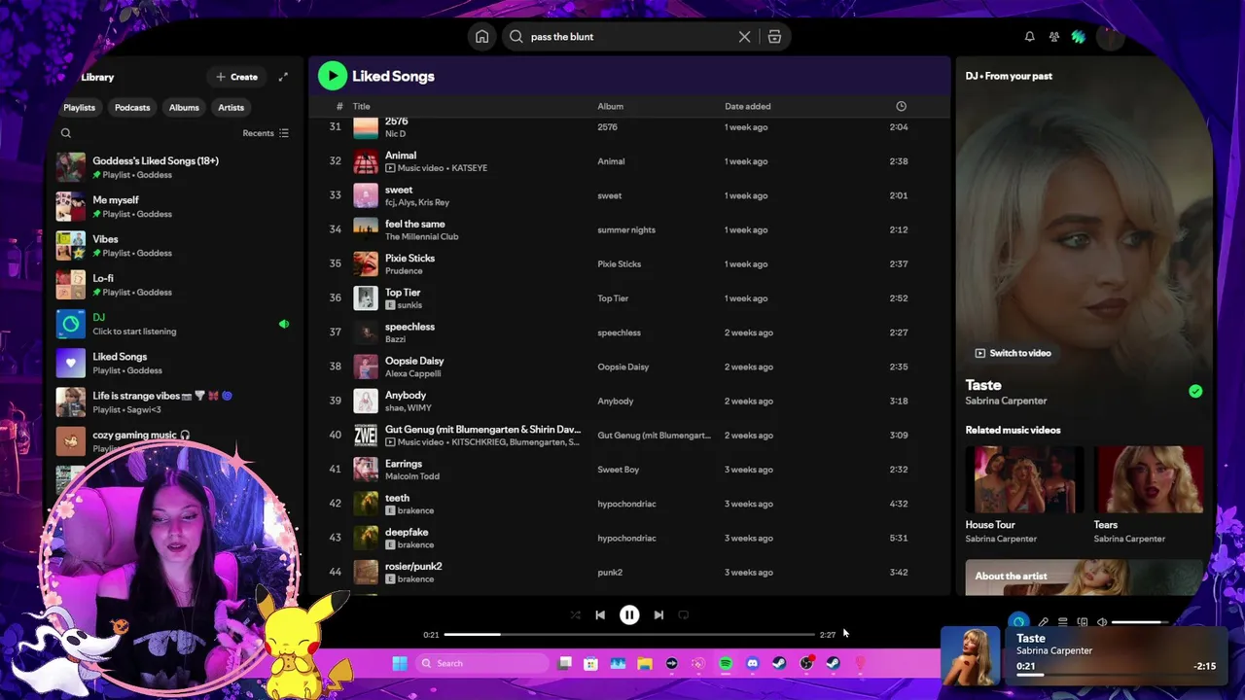The image size is (1245, 700).
Task: Filter library by Playlists
Action: point(80,108)
